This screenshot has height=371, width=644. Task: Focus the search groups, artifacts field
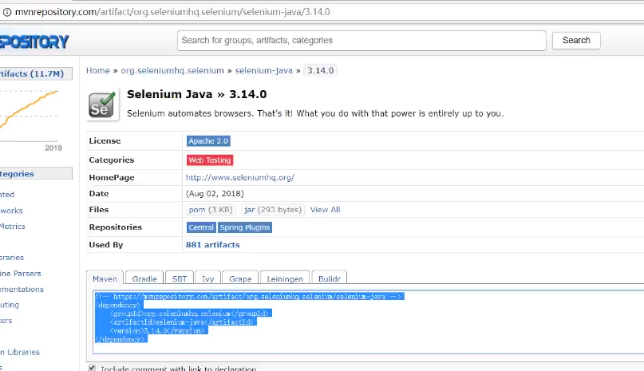click(362, 41)
